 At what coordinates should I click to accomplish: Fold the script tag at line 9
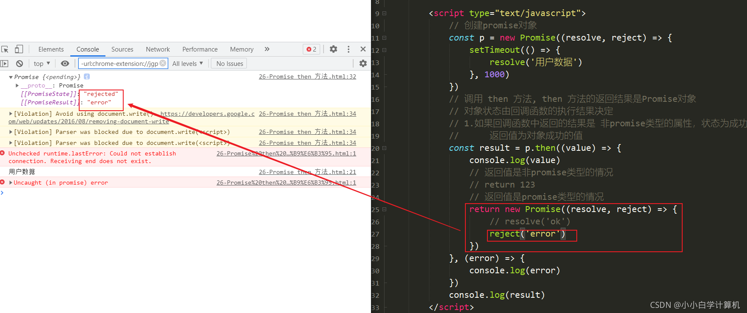[385, 13]
